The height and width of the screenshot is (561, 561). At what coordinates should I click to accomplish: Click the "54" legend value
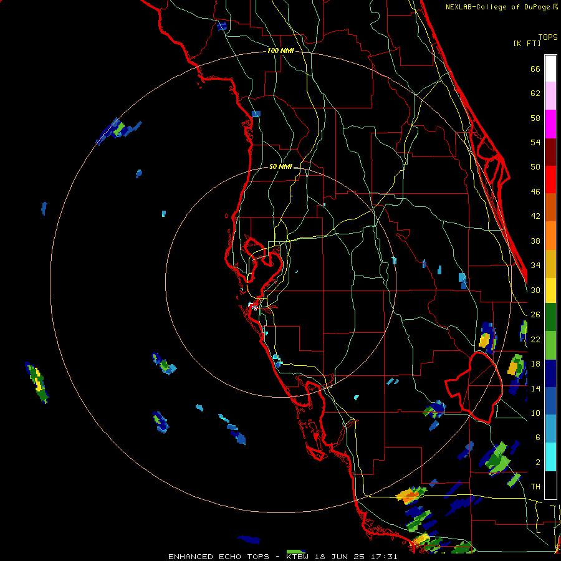[x=535, y=142]
